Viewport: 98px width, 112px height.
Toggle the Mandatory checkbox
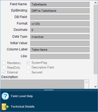click(x=4, y=63)
